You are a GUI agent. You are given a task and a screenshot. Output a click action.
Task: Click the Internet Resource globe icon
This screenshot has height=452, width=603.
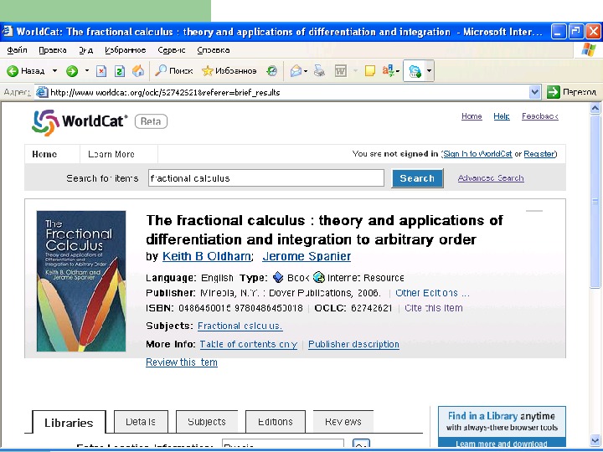(x=319, y=277)
